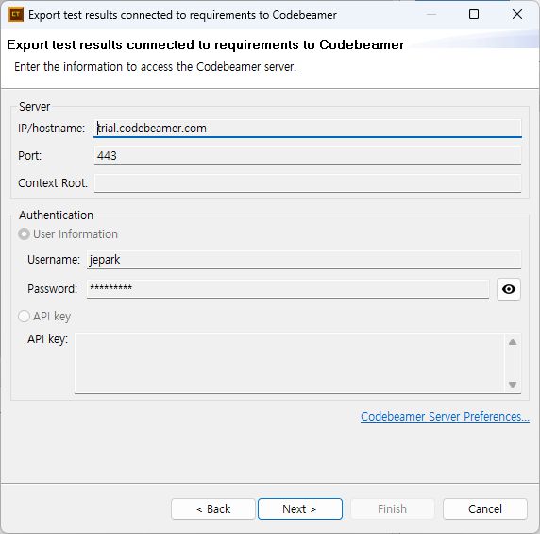Screen dimensions: 540x534
Task: Click the "API key:" field label
Action: [x=47, y=339]
